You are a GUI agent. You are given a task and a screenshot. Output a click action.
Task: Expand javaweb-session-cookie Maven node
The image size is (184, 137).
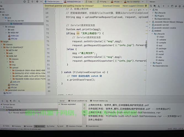pyautogui.click(x=150, y=28)
